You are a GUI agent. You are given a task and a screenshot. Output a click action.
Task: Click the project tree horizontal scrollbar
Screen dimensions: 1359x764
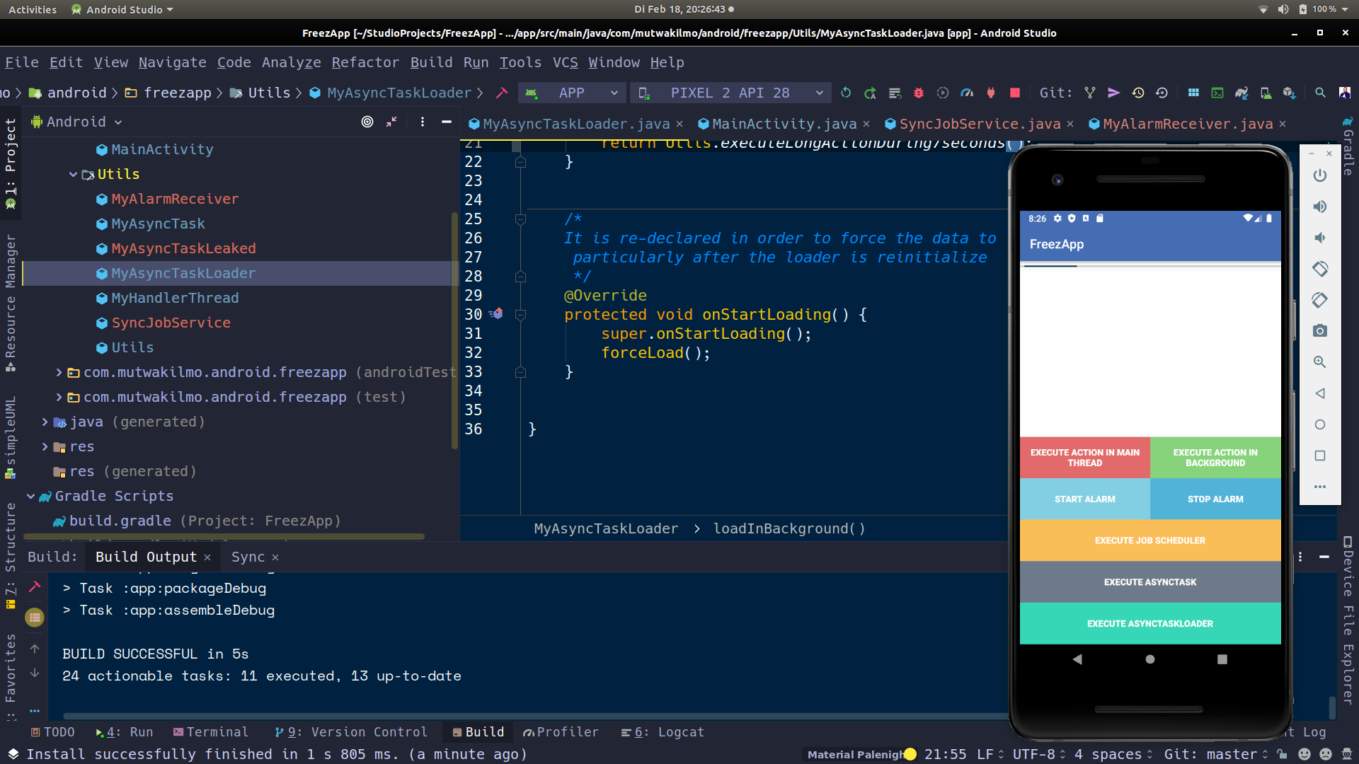pyautogui.click(x=224, y=537)
